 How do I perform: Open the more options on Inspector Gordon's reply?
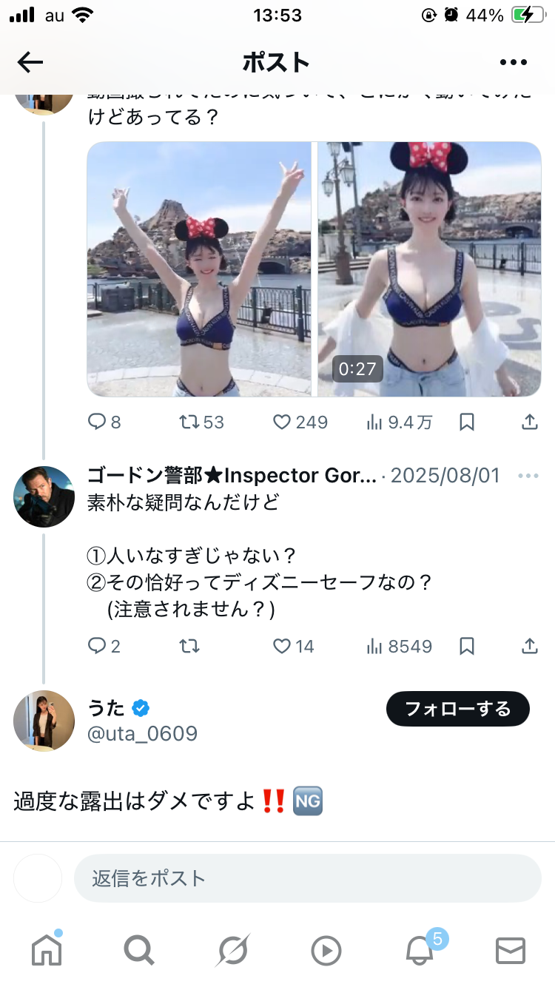point(528,476)
